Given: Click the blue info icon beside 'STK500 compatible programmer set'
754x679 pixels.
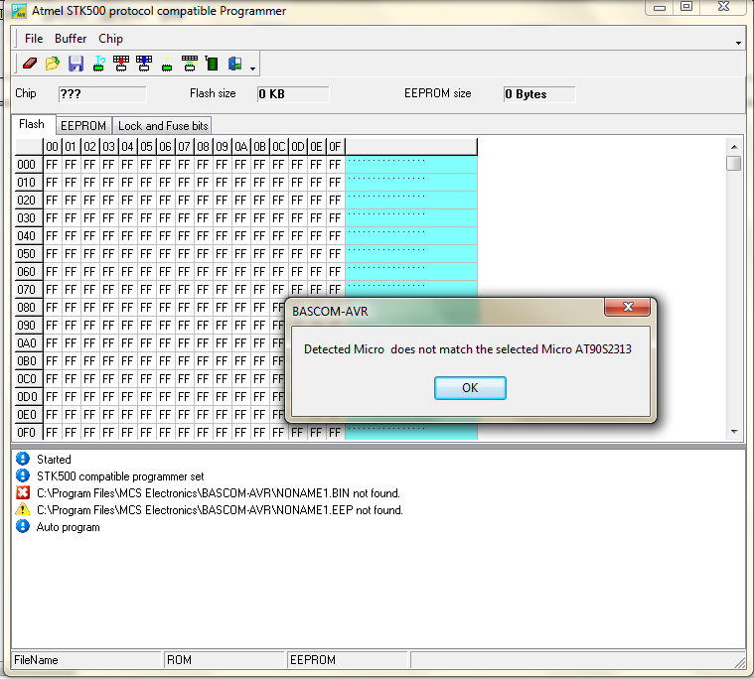Looking at the screenshot, I should [23, 475].
